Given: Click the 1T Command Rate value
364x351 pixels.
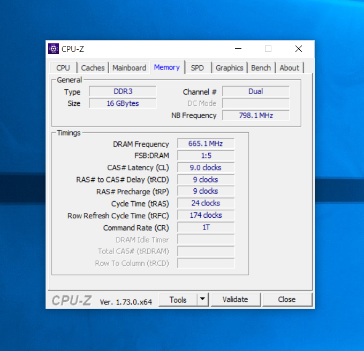Looking at the screenshot, I should [x=206, y=227].
